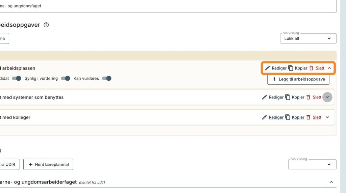Toggle the 'Synlig i vurdering' switch

click(66, 78)
